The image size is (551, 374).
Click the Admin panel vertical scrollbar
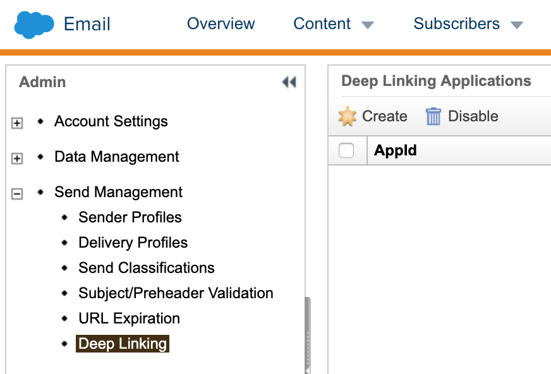point(308,335)
